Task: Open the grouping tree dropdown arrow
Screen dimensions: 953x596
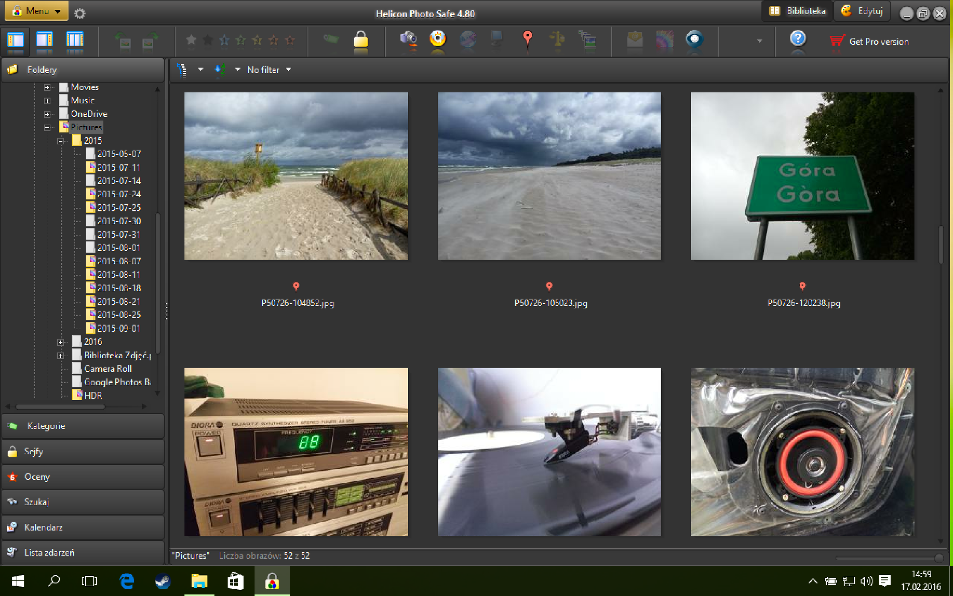Action: [x=200, y=70]
